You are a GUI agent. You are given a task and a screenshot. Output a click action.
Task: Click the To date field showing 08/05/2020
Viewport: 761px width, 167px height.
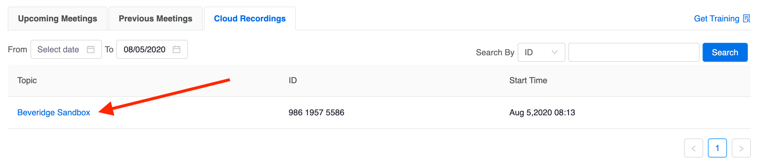tap(152, 49)
